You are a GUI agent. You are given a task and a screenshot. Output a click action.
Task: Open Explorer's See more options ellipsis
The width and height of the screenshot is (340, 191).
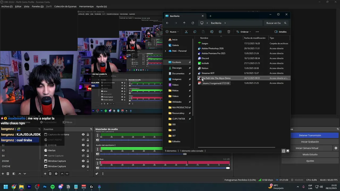[257, 32]
